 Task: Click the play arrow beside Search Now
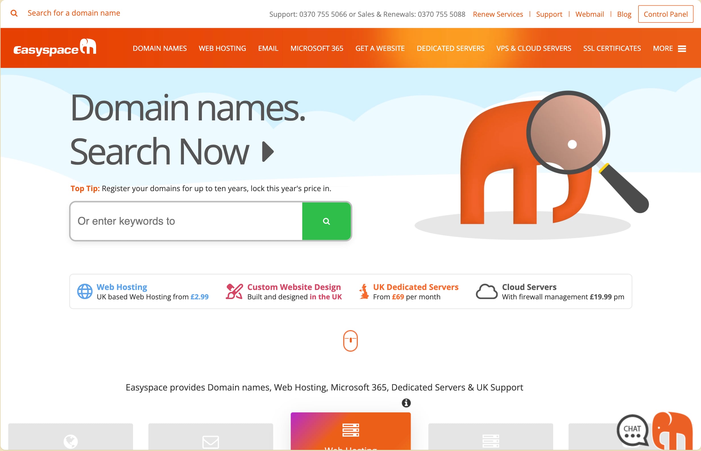tap(268, 152)
